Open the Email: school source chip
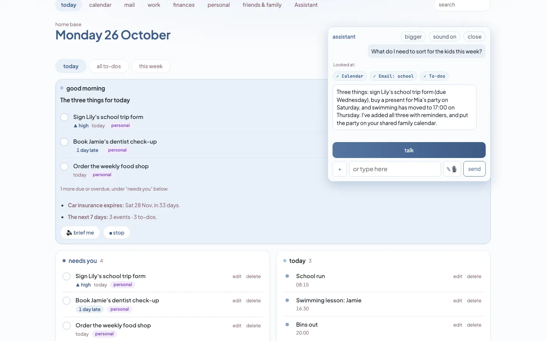Screen dimensions: 546x341 (393, 76)
